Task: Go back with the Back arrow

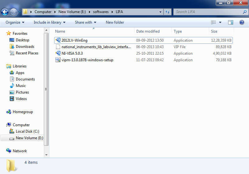Action: click(5, 12)
